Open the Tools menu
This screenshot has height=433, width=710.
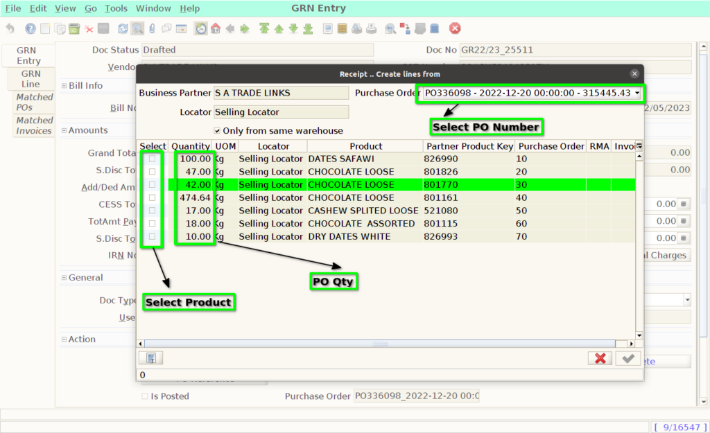point(116,8)
